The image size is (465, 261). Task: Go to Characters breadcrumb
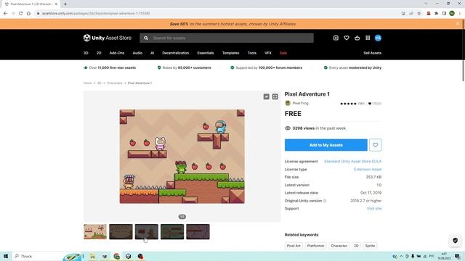pyautogui.click(x=115, y=83)
